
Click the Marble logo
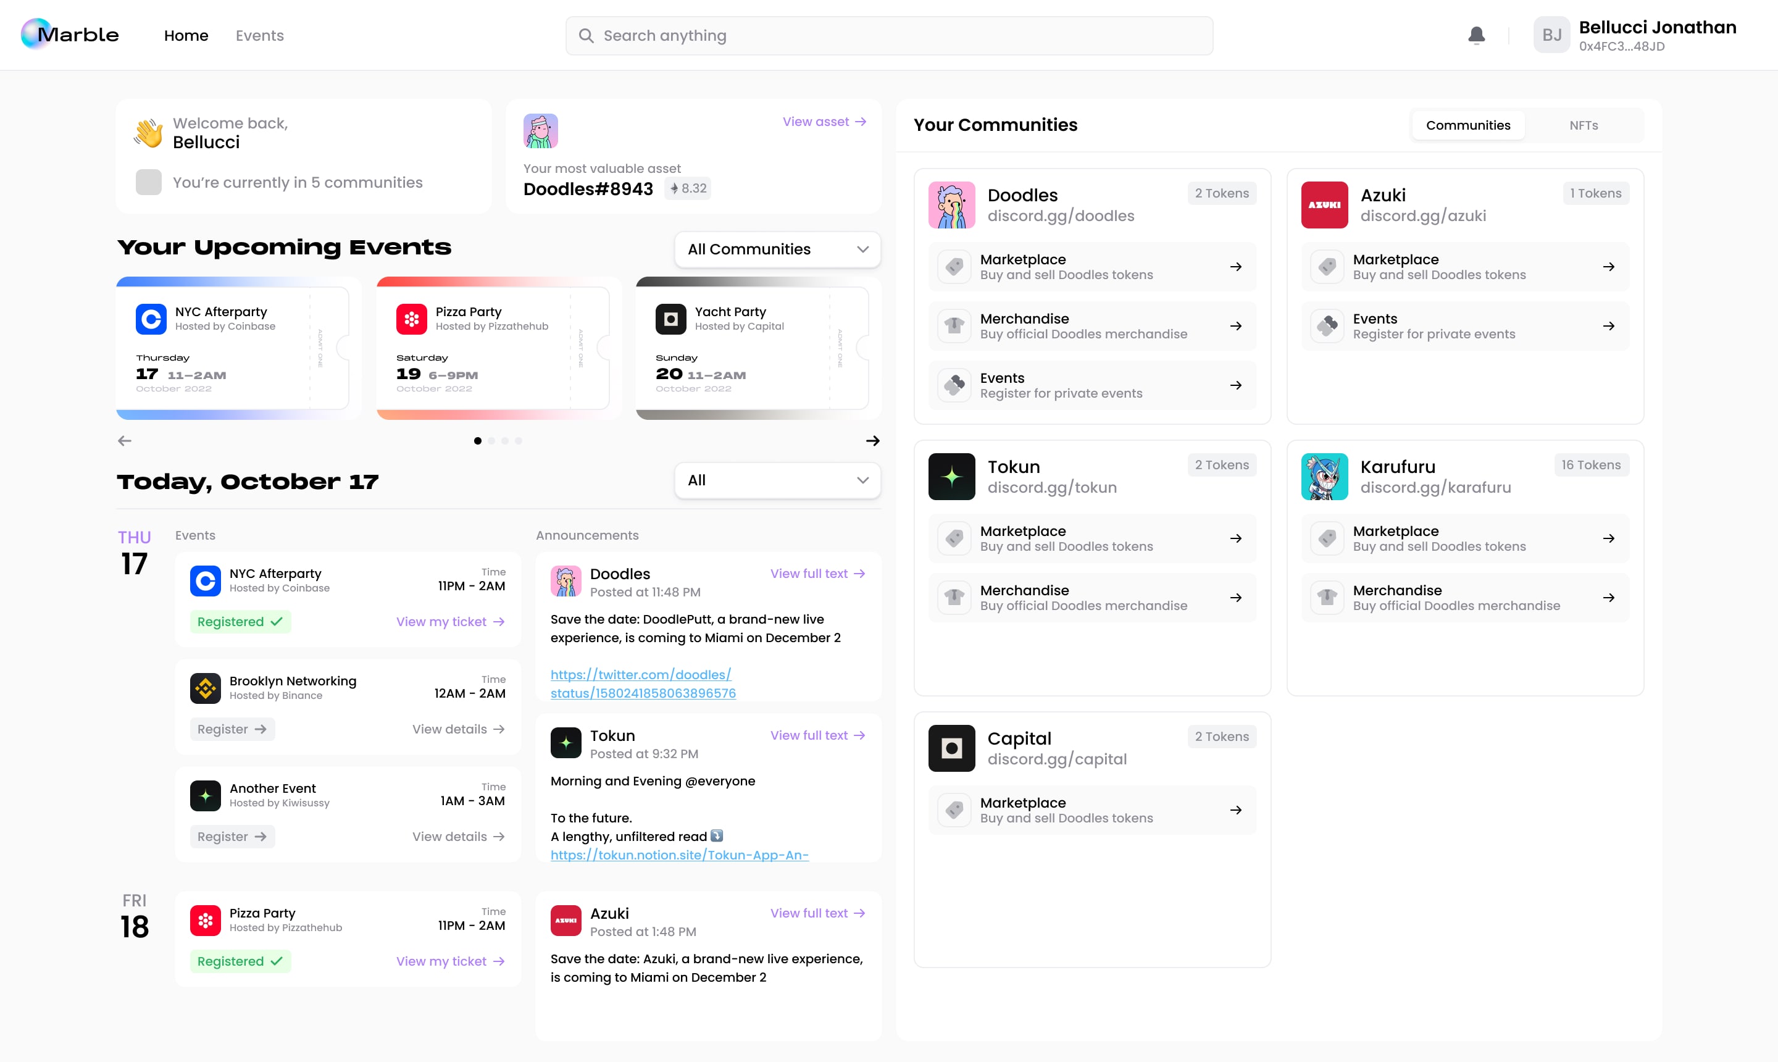(70, 35)
